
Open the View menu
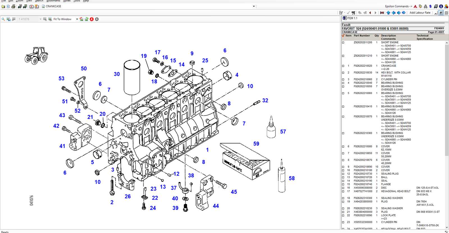coord(29,1)
